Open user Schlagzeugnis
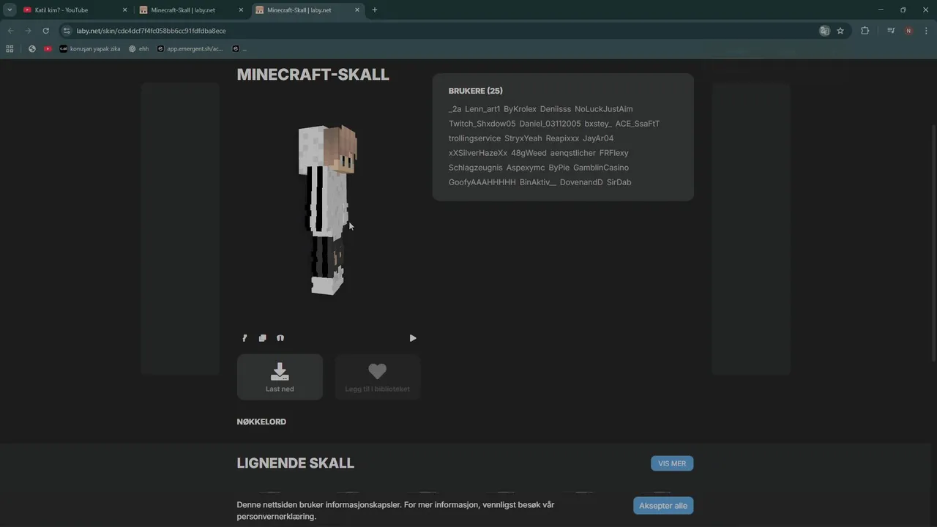The height and width of the screenshot is (527, 937). coord(476,168)
